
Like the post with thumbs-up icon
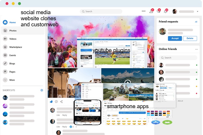click(51, 101)
